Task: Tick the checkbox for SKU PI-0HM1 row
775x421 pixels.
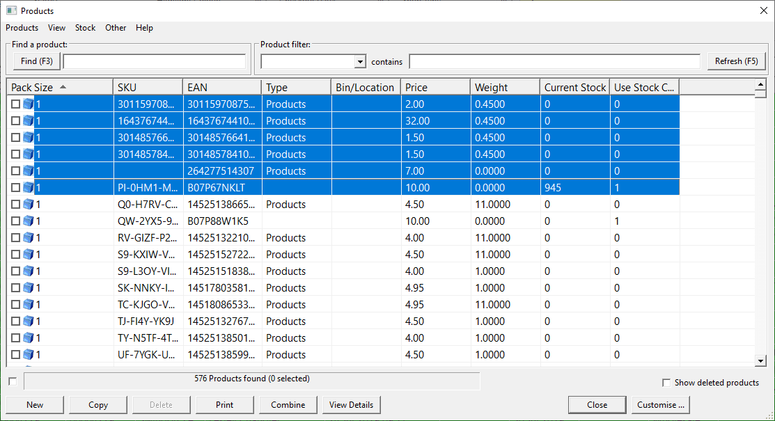Action: [x=16, y=187]
